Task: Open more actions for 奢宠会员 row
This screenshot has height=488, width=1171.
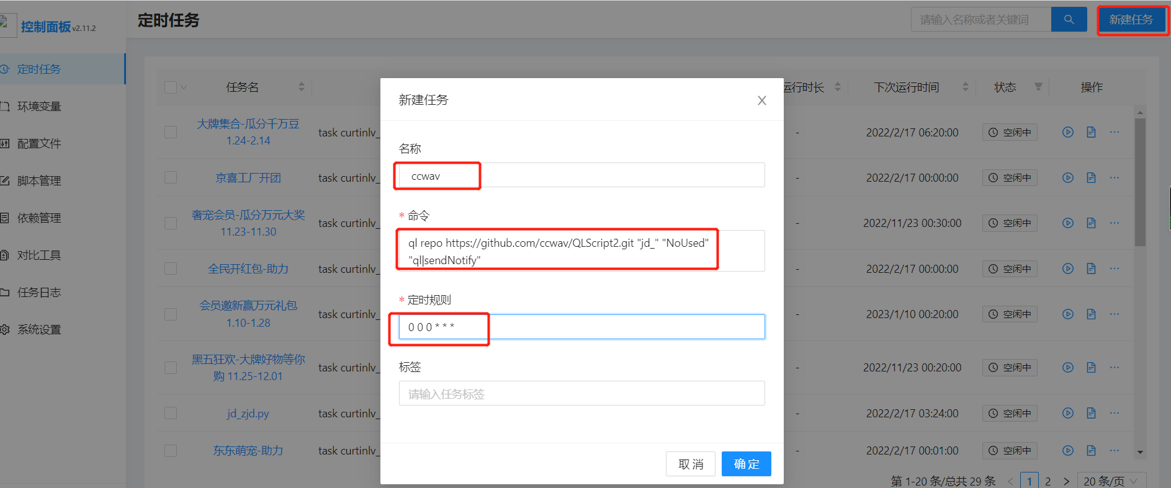Action: 1115,223
